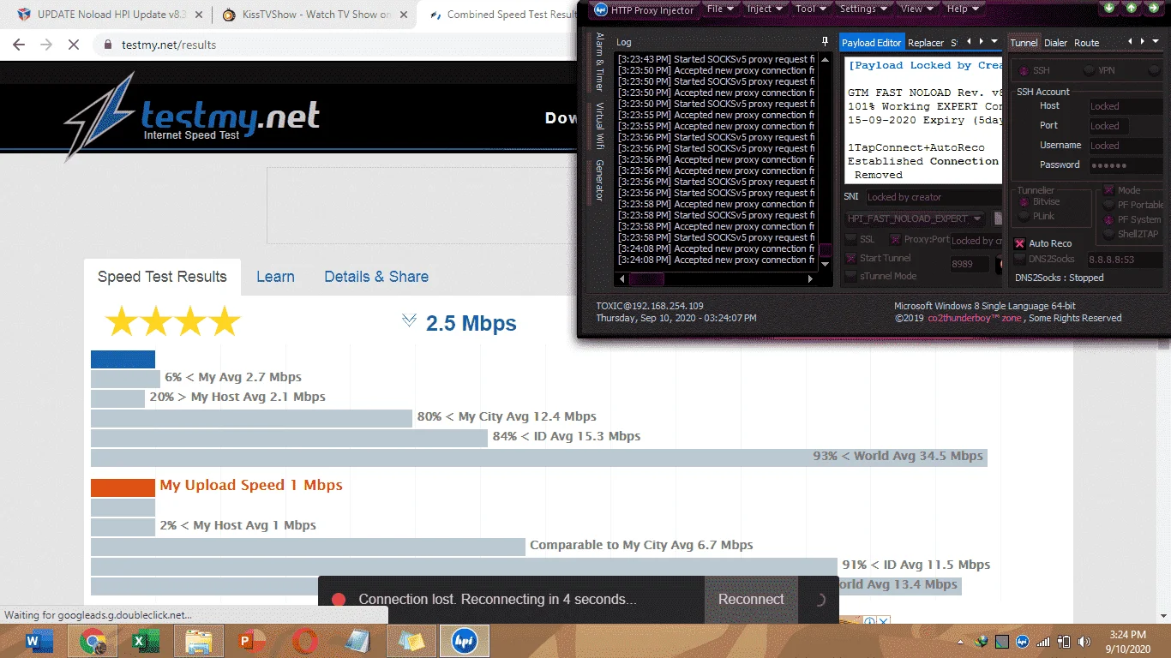Screen dimensions: 1171x658
Task: Expand the 2.5 Mbps chevron
Action: [x=409, y=320]
